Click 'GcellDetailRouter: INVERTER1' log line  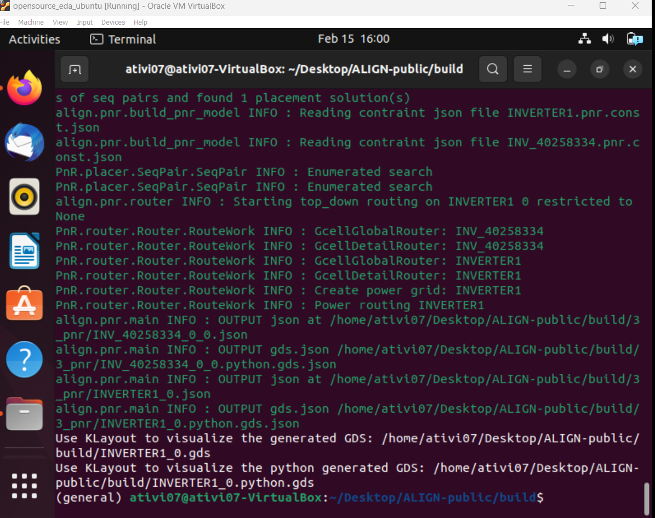pyautogui.click(x=288, y=275)
